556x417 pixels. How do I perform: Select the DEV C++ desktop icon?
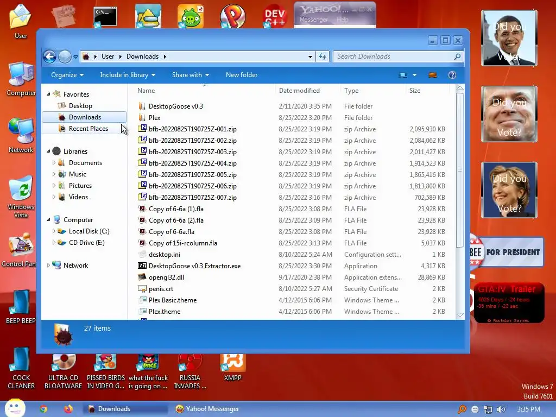[x=275, y=16]
